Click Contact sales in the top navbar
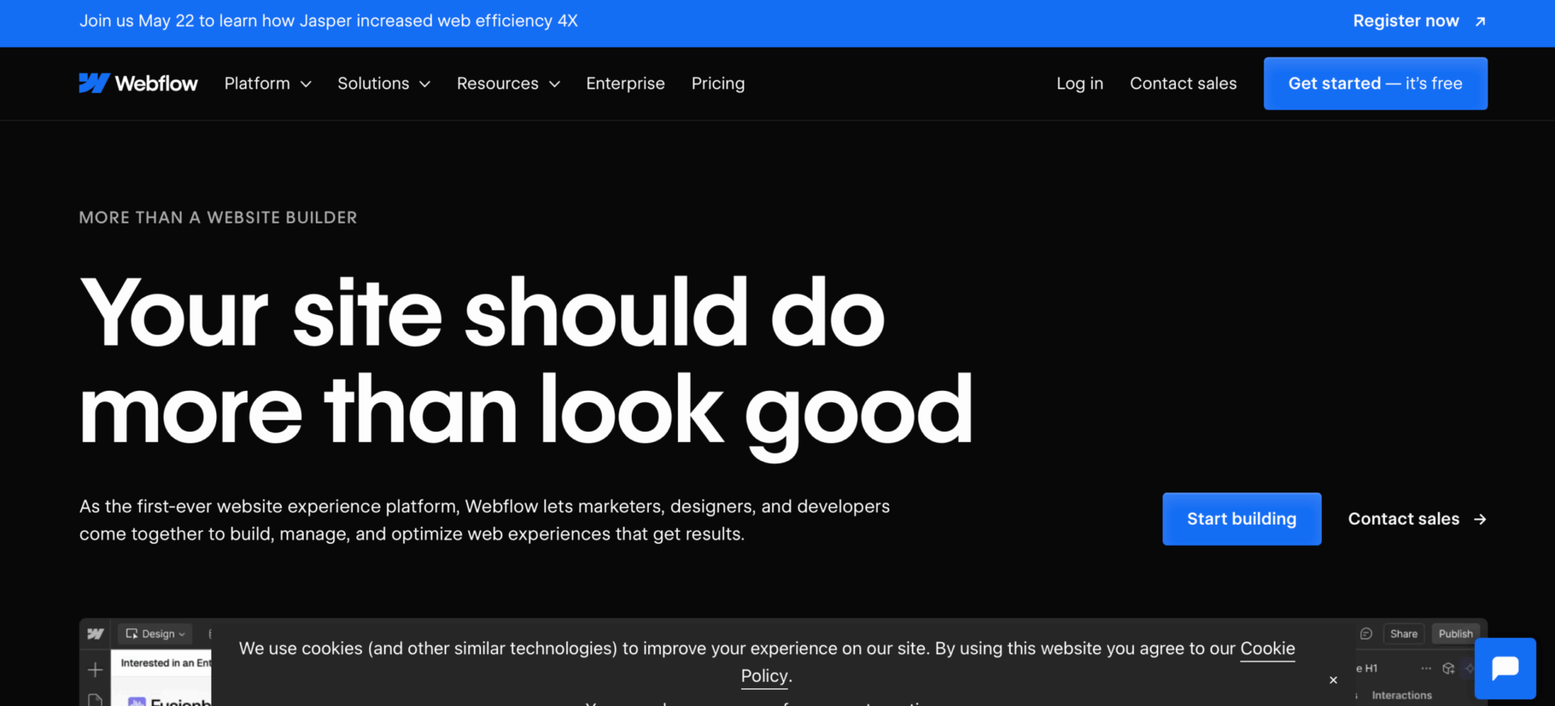 point(1183,83)
